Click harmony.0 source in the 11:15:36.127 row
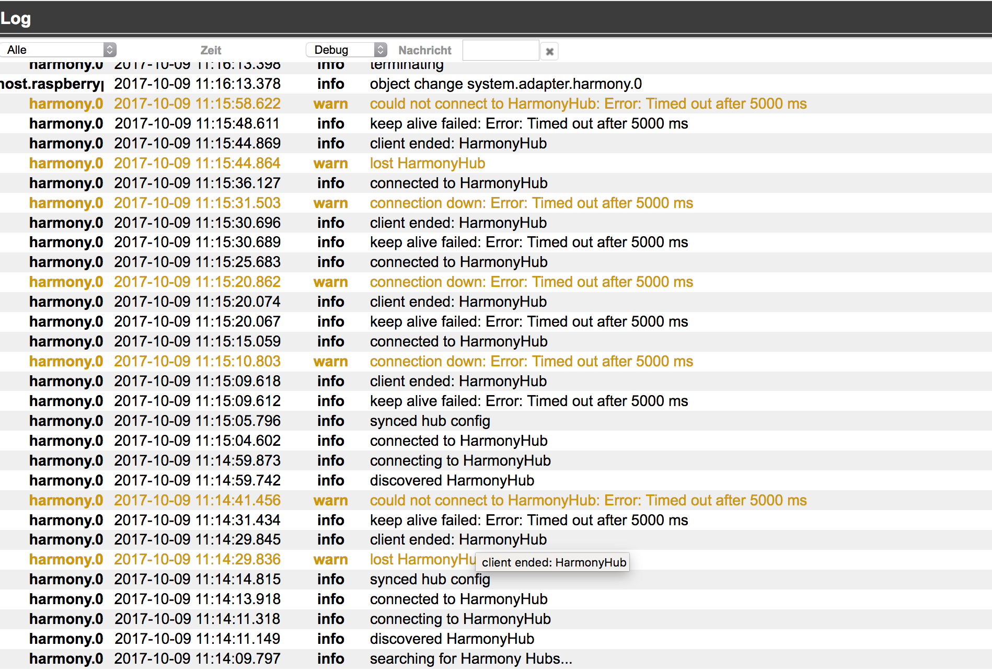This screenshot has width=992, height=670. (x=66, y=183)
